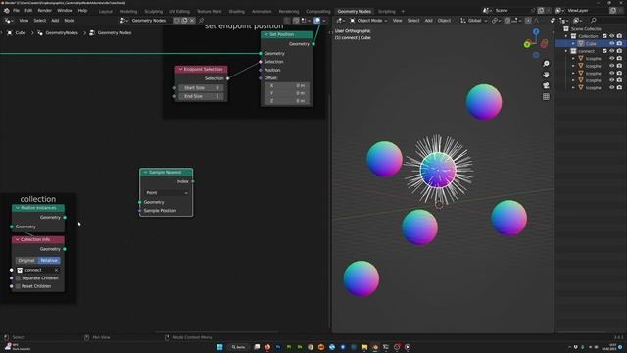The height and width of the screenshot is (353, 627).
Task: Open the node editor type dropdown
Action: pos(9,21)
